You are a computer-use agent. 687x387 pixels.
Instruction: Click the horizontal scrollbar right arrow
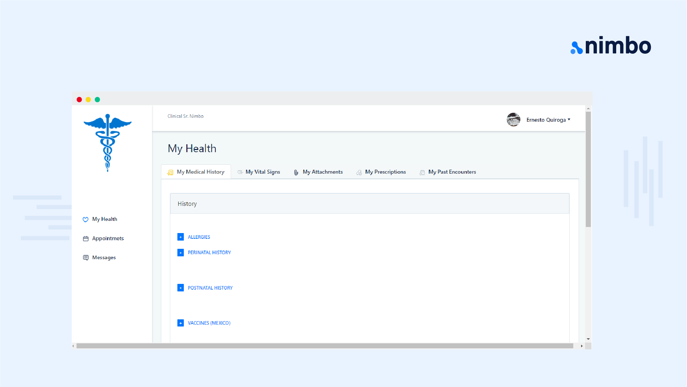click(582, 346)
